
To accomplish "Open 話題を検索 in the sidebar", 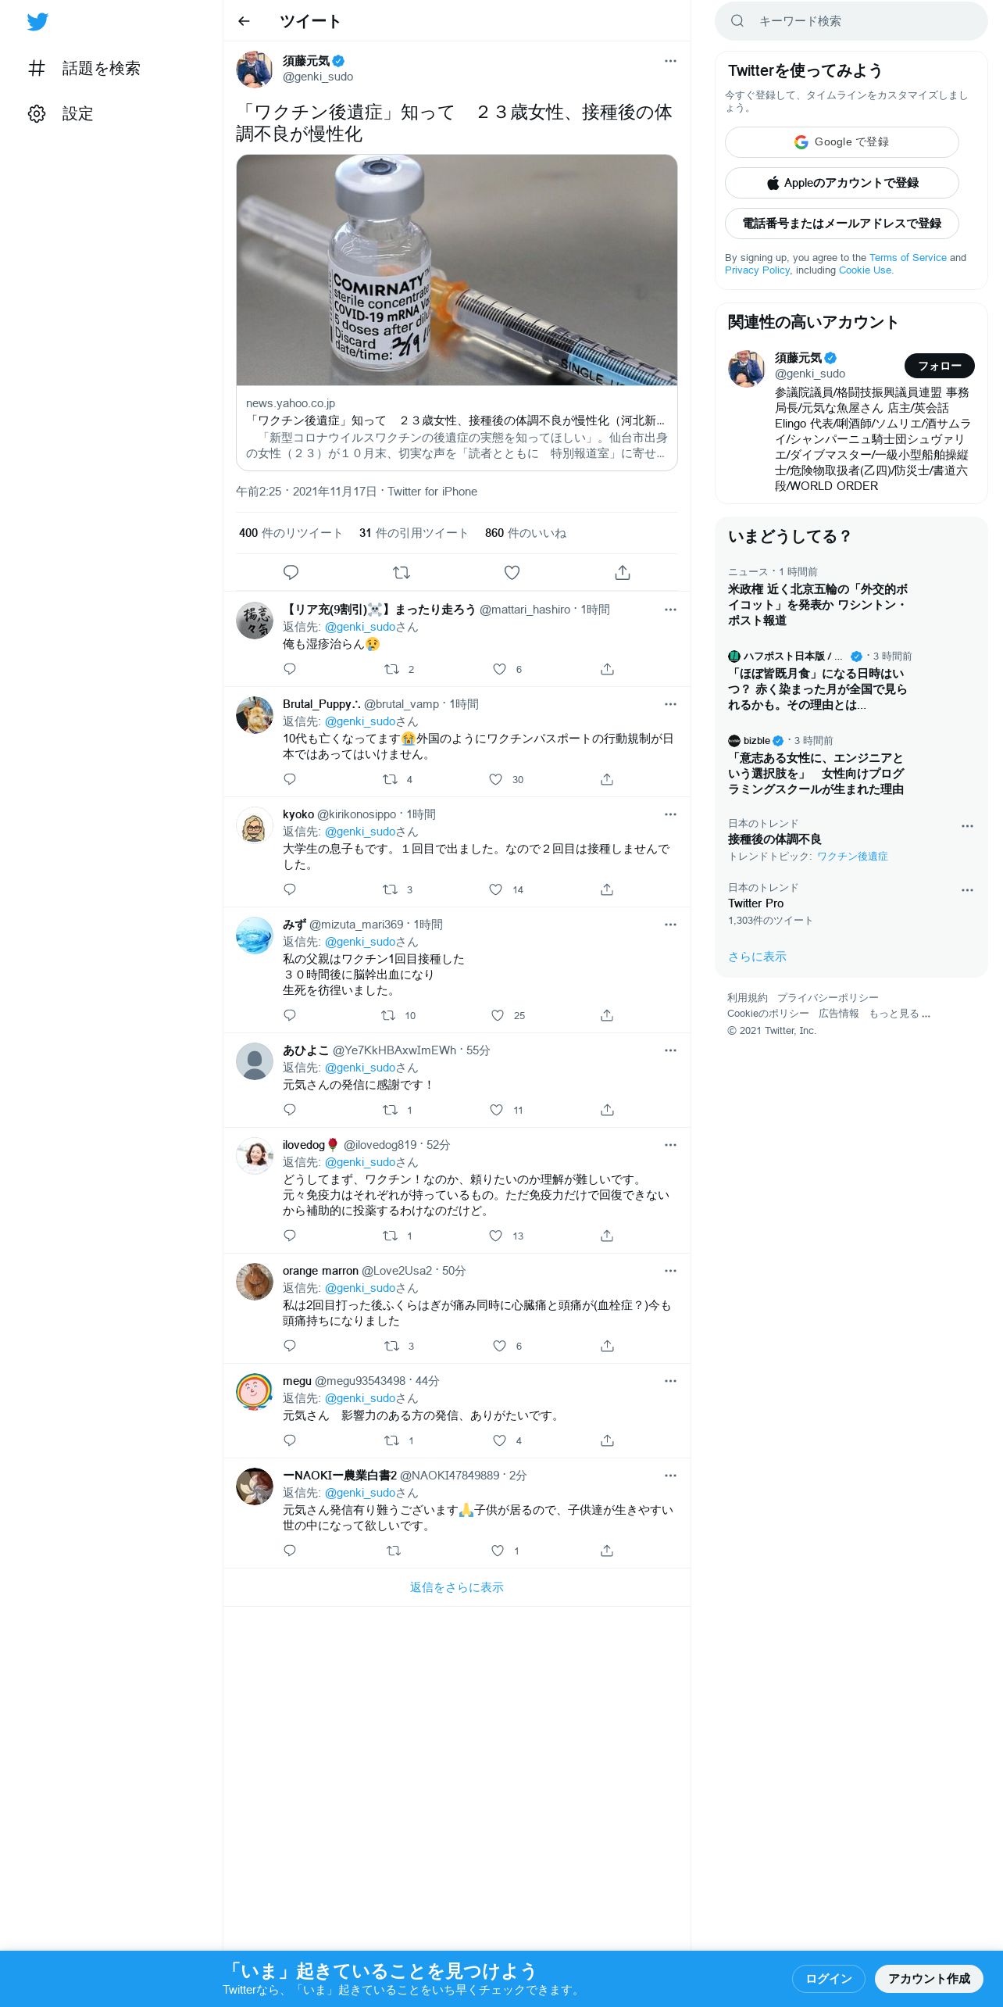I will pos(84,68).
